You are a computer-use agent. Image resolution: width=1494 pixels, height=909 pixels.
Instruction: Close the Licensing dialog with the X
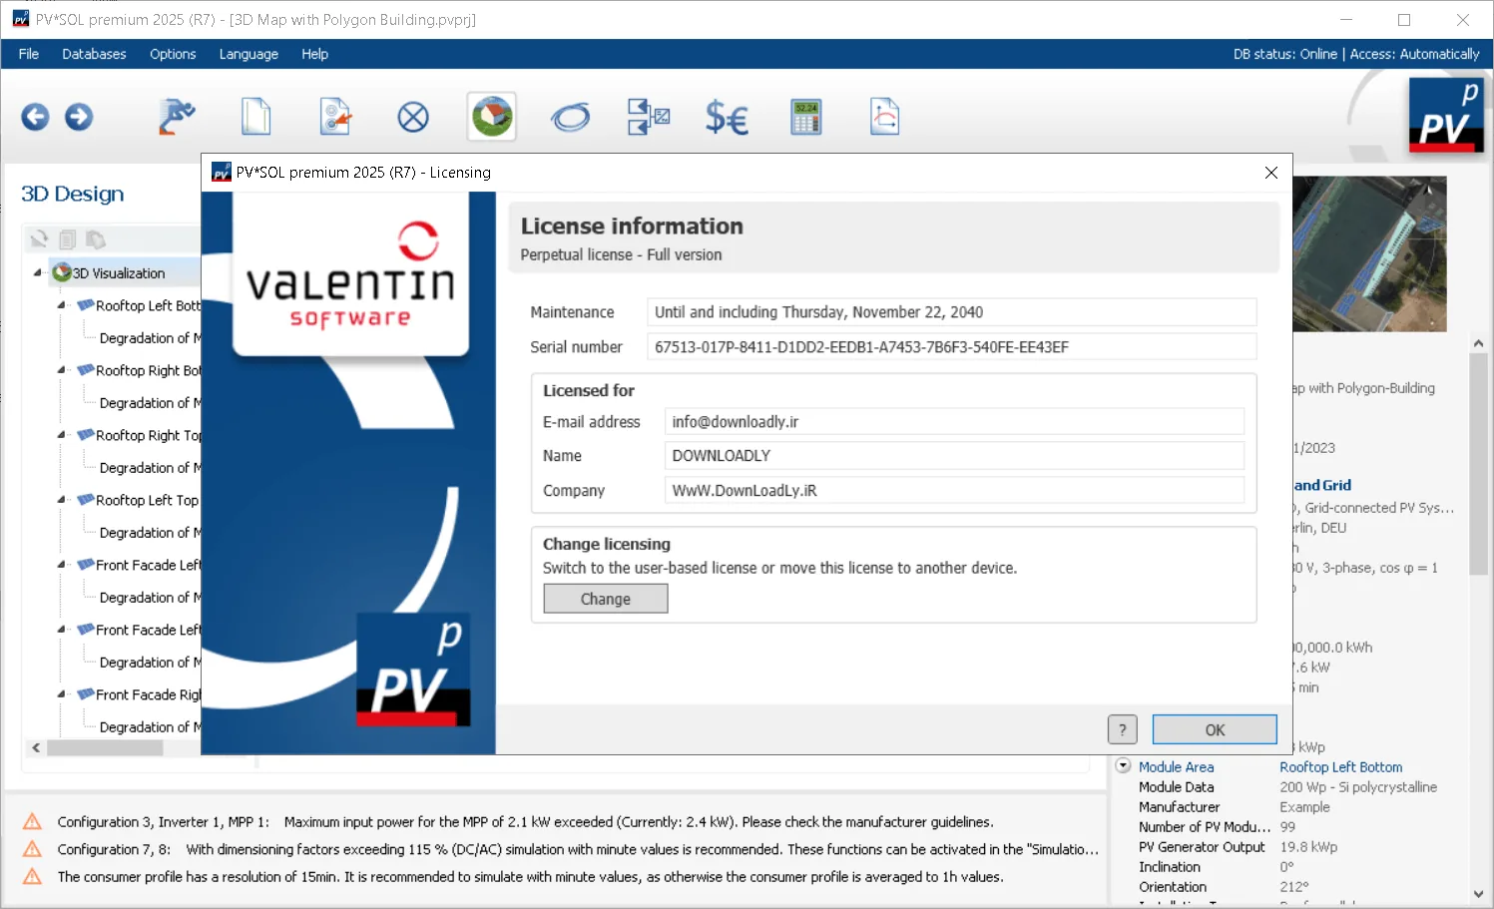(1271, 173)
